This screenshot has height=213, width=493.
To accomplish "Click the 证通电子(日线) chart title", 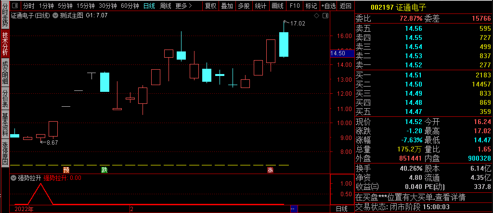I will click(30, 15).
